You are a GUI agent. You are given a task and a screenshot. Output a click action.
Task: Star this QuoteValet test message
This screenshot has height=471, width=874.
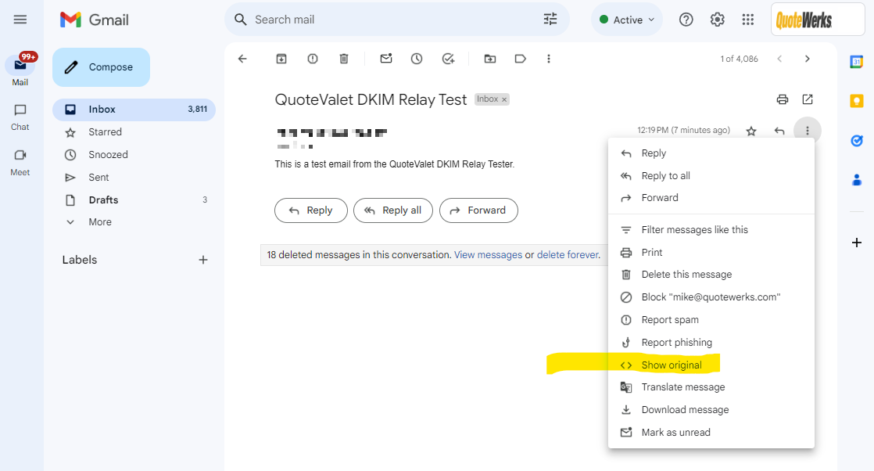click(751, 131)
